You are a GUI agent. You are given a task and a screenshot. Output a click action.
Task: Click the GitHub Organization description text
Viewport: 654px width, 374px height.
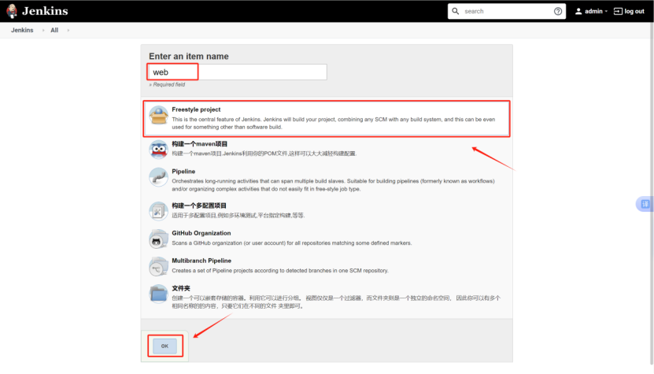click(291, 243)
